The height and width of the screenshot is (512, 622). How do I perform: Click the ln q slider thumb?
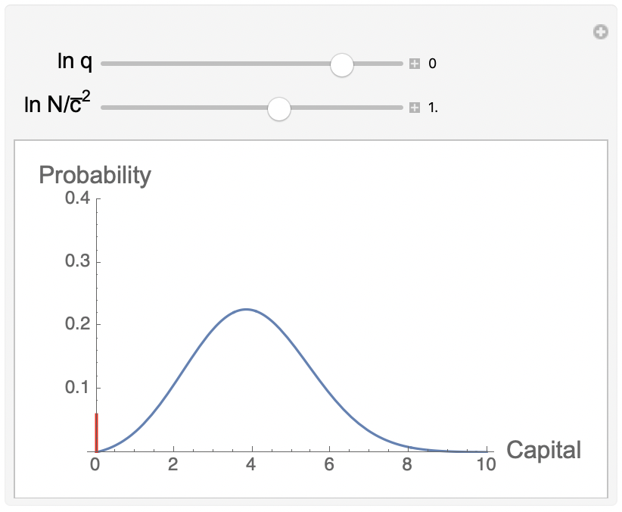(342, 65)
